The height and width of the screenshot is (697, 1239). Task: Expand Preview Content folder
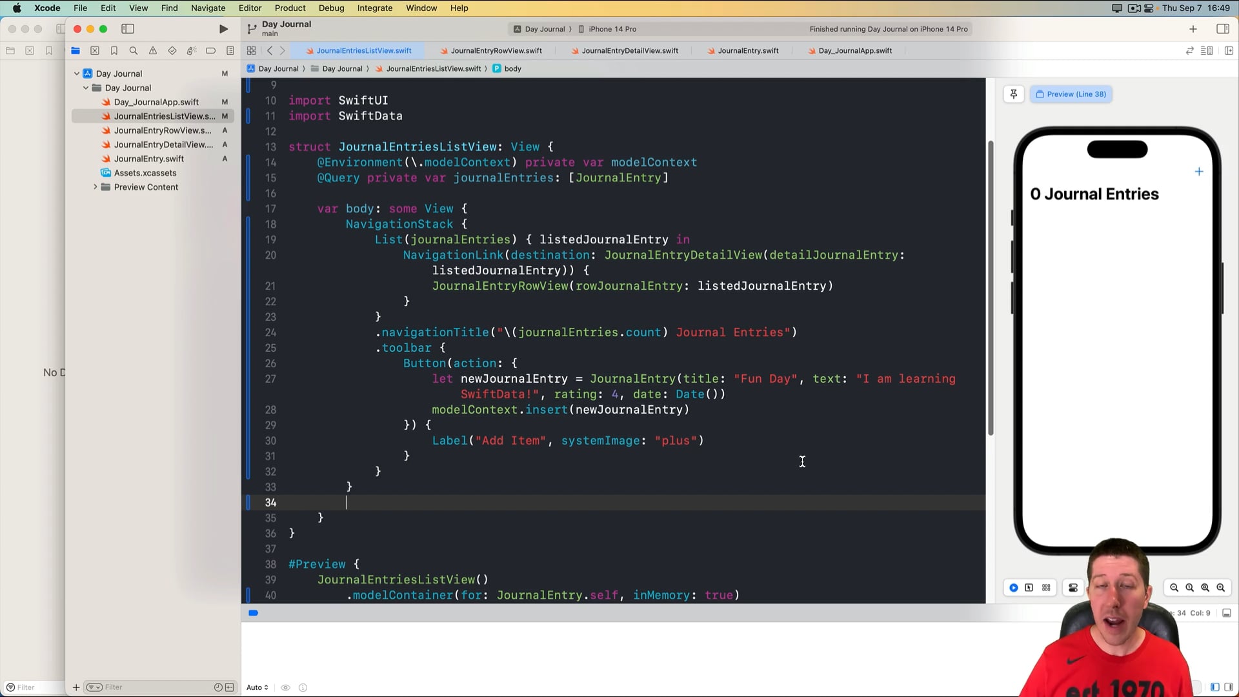click(x=96, y=187)
